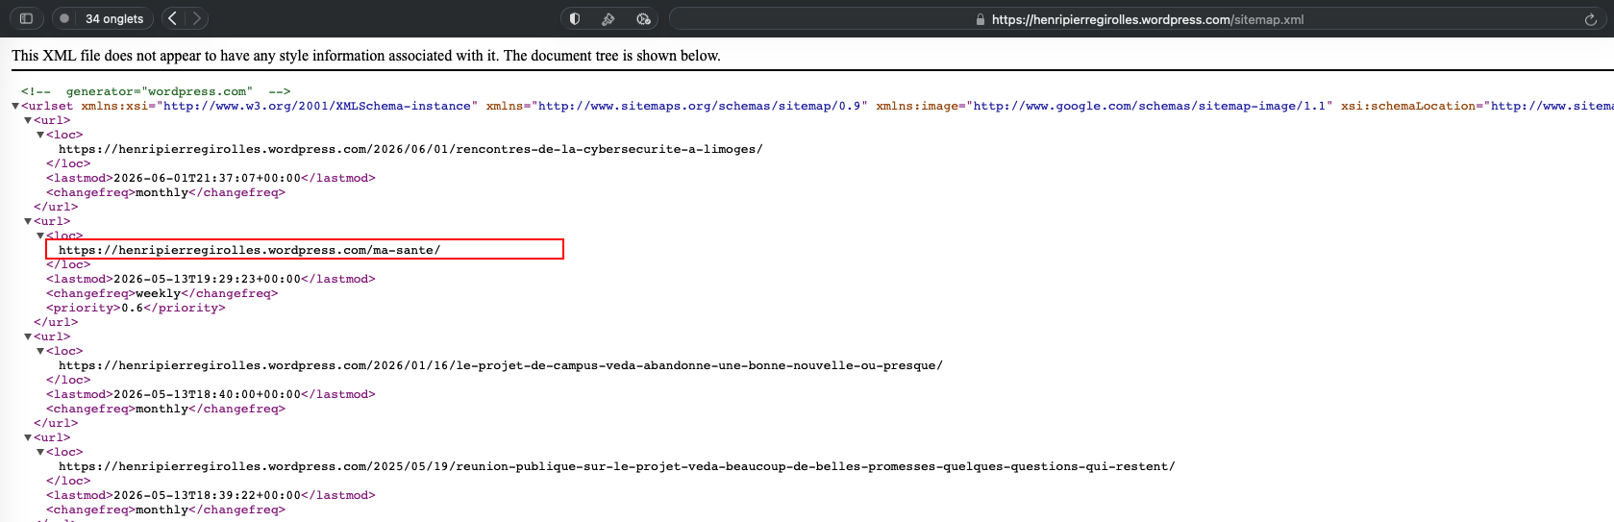Collapse the url node containing ma-sante
This screenshot has width=1614, height=522.
28,221
